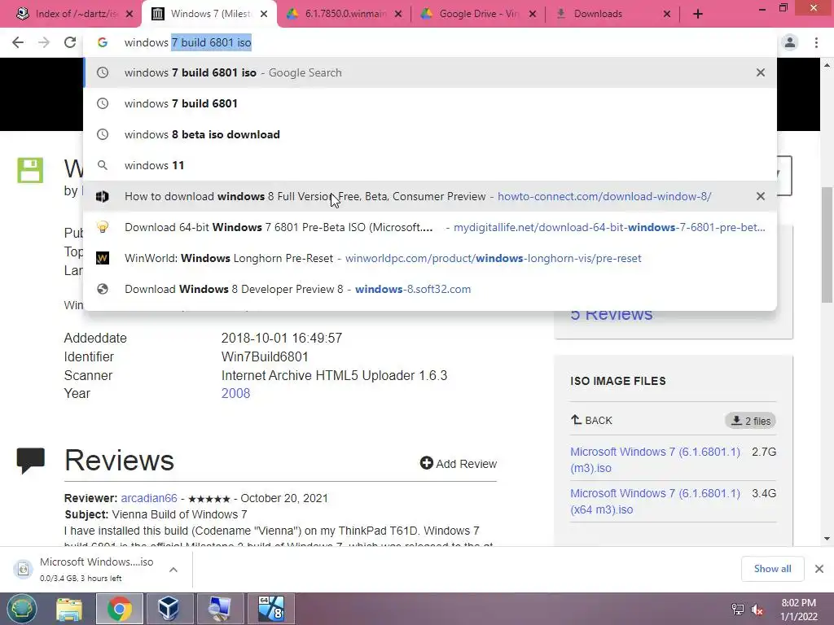Image resolution: width=834 pixels, height=625 pixels.
Task: Switch to the Windows 7 (Milestone) tab
Action: (x=208, y=14)
